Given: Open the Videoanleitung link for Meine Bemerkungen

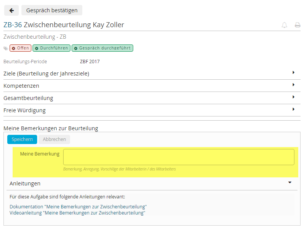Looking at the screenshot, I should tap(77, 213).
